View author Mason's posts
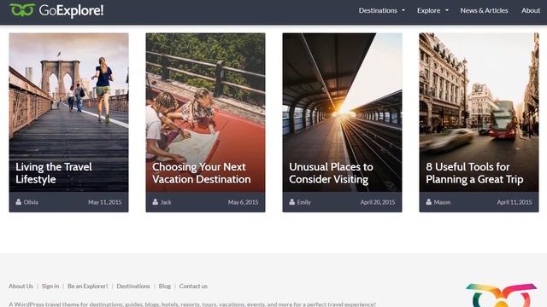 click(442, 202)
